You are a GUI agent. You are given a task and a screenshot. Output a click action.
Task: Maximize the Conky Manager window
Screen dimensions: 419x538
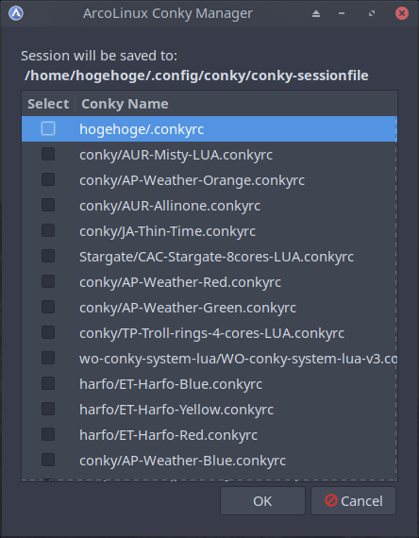pos(372,14)
